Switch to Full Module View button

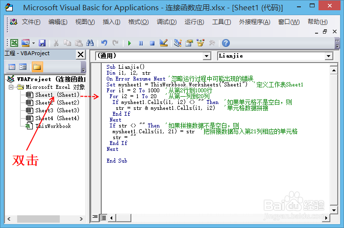pos(103,218)
